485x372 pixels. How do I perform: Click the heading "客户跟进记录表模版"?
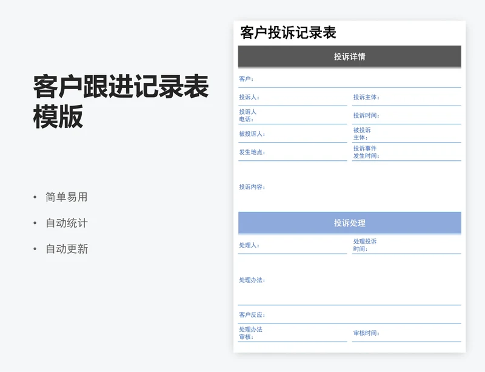pyautogui.click(x=121, y=101)
